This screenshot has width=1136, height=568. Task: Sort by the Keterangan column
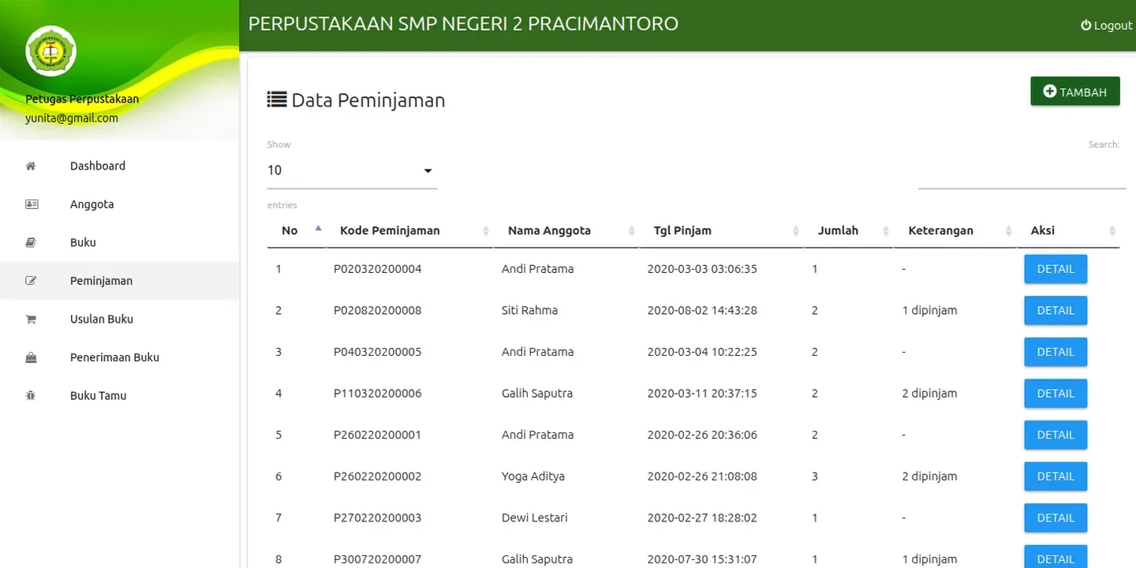pyautogui.click(x=955, y=231)
